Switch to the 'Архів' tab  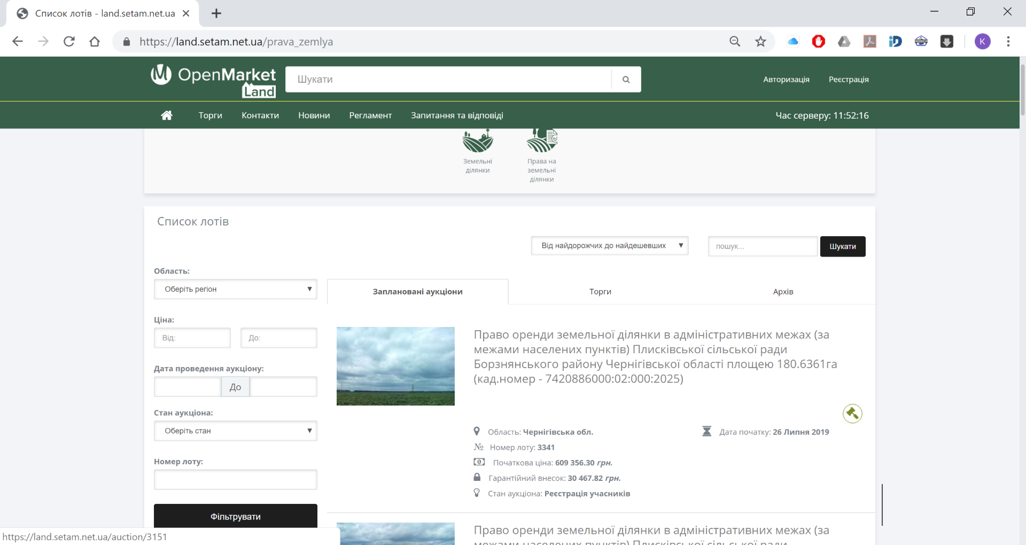783,292
